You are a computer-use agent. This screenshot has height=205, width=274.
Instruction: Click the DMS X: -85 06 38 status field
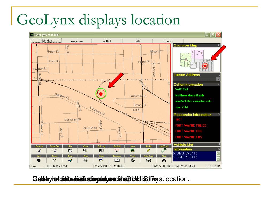tap(163, 166)
